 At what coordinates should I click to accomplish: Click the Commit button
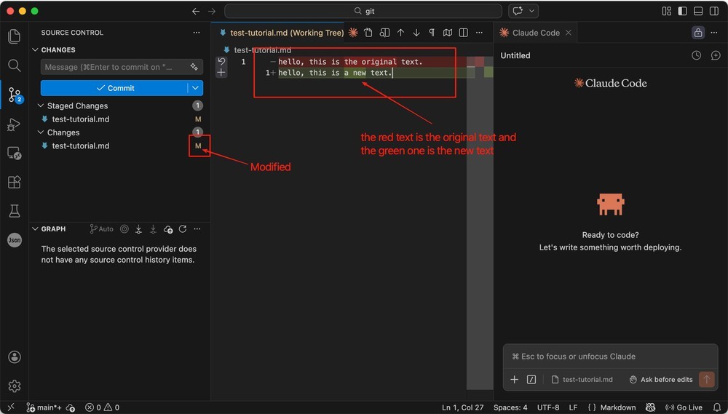point(114,88)
